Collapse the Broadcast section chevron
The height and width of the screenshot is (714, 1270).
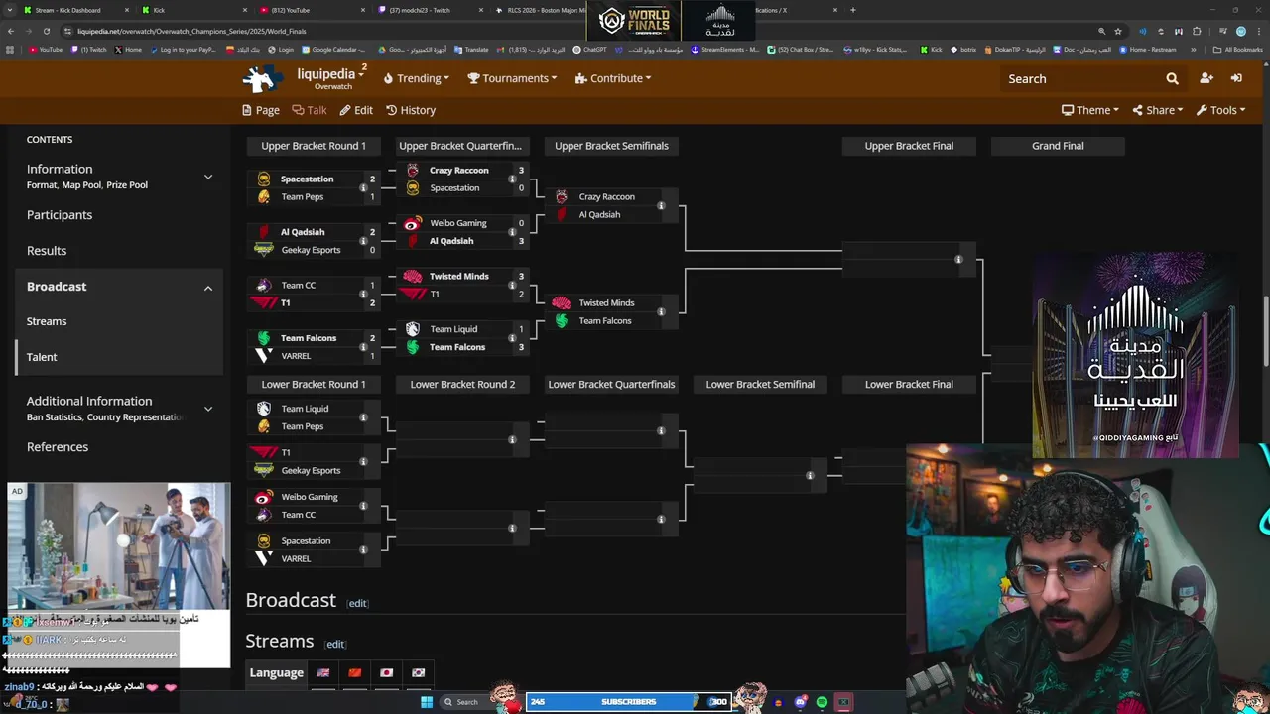208,288
